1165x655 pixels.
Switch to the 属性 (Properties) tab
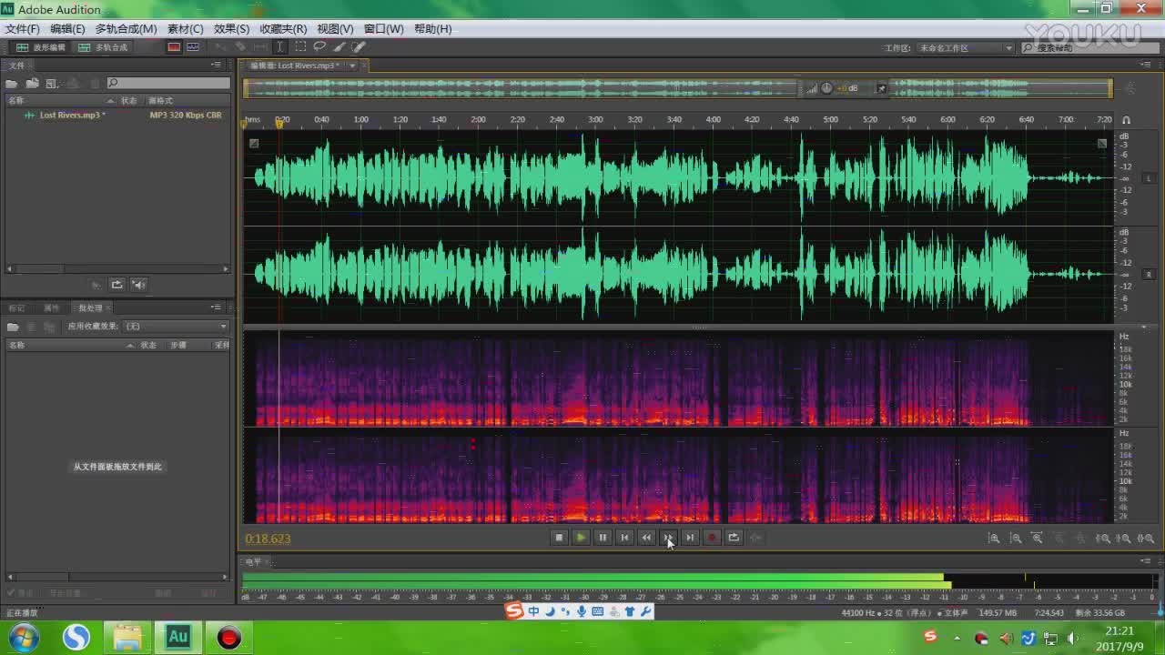pos(52,307)
